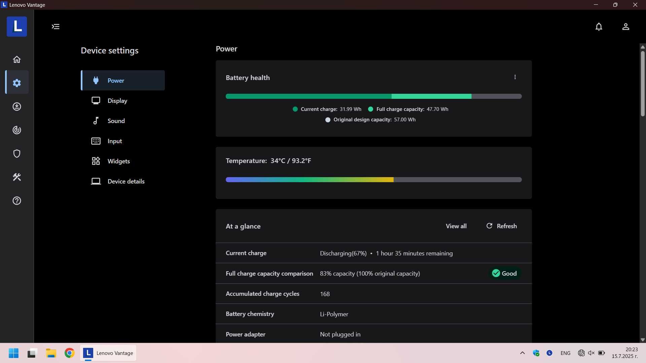This screenshot has width=646, height=363.
Task: Open the user account profile icon
Action: (625, 27)
